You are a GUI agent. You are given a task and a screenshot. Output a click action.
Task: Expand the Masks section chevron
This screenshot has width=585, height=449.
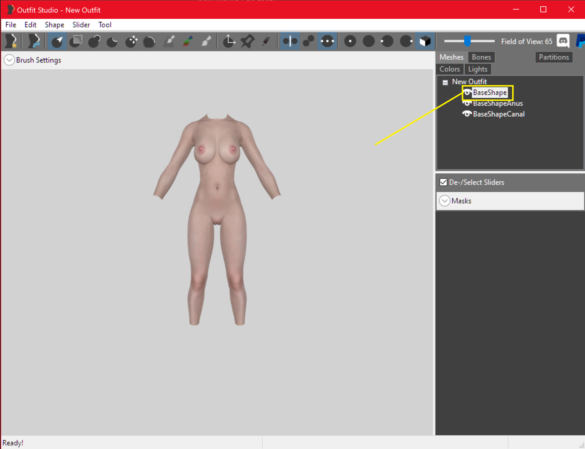pos(445,201)
